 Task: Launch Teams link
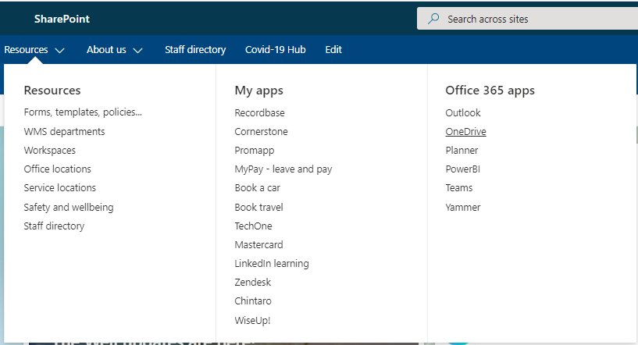(459, 187)
